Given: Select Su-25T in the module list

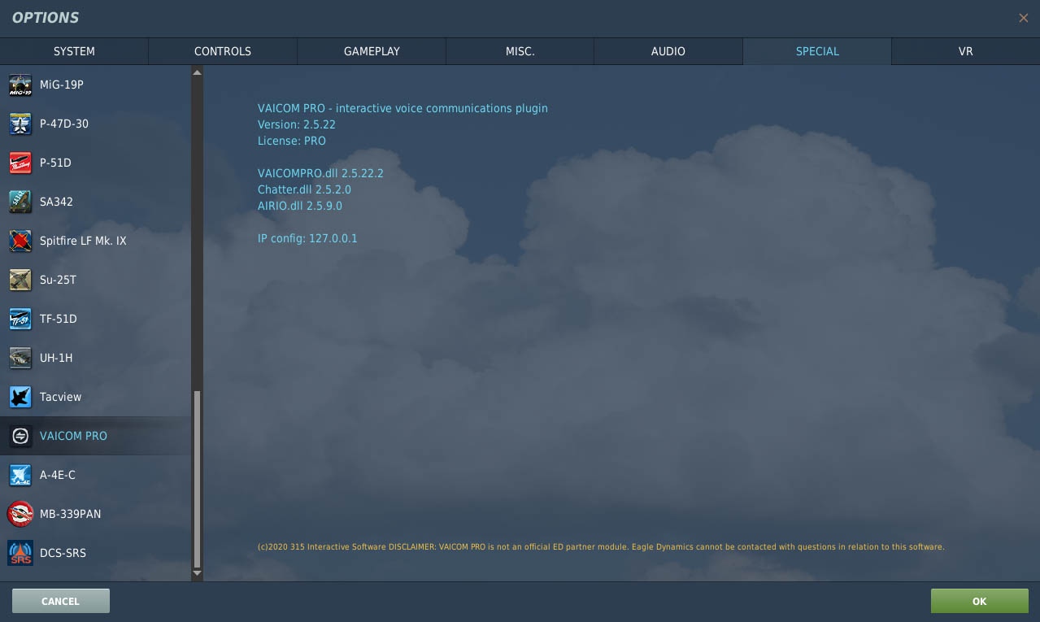Looking at the screenshot, I should pos(96,280).
